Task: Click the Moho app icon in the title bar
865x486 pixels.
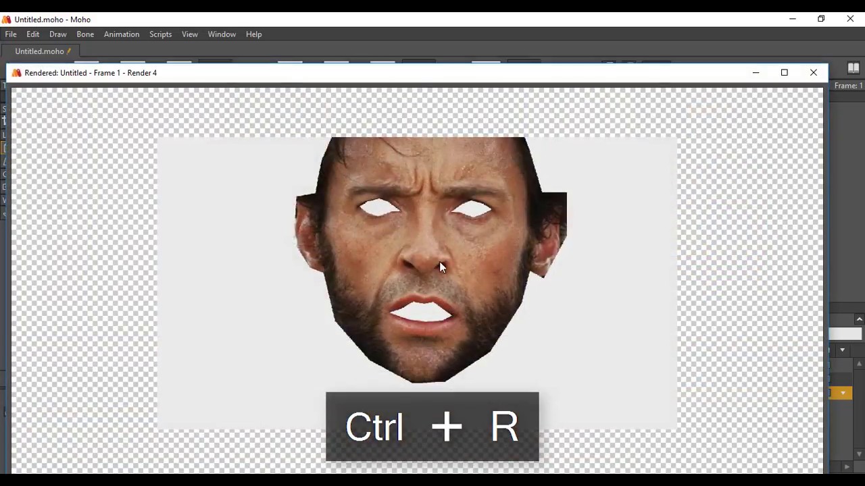Action: coord(7,20)
